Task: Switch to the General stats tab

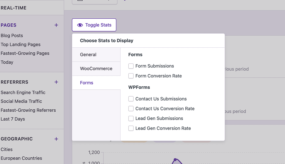Action: click(x=88, y=55)
